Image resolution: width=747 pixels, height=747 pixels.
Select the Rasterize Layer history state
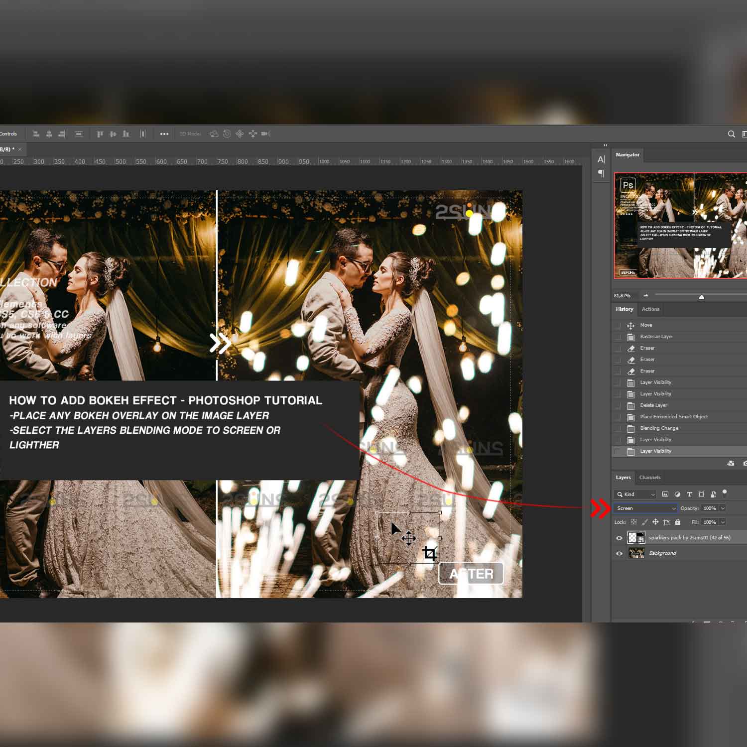click(x=679, y=337)
